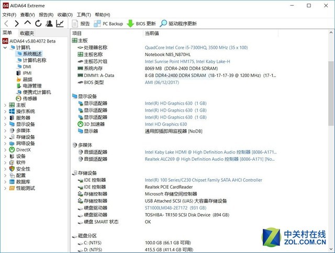Open the Intel 100 Series/C230 SATA AHCI link
Screen dimensions: 335x253
(204, 180)
